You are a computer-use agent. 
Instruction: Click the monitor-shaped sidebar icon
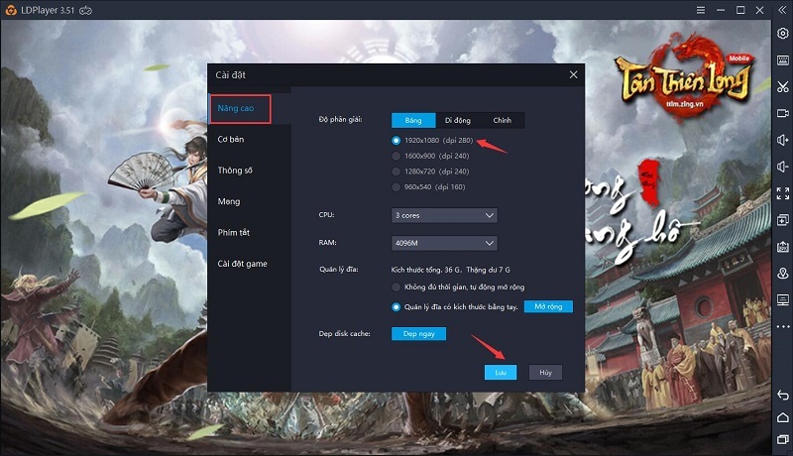tap(782, 299)
